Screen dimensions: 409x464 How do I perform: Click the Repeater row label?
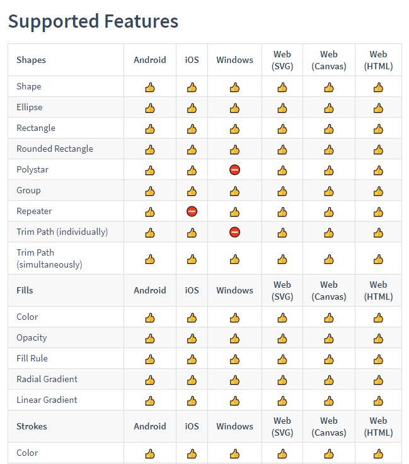[x=35, y=211]
